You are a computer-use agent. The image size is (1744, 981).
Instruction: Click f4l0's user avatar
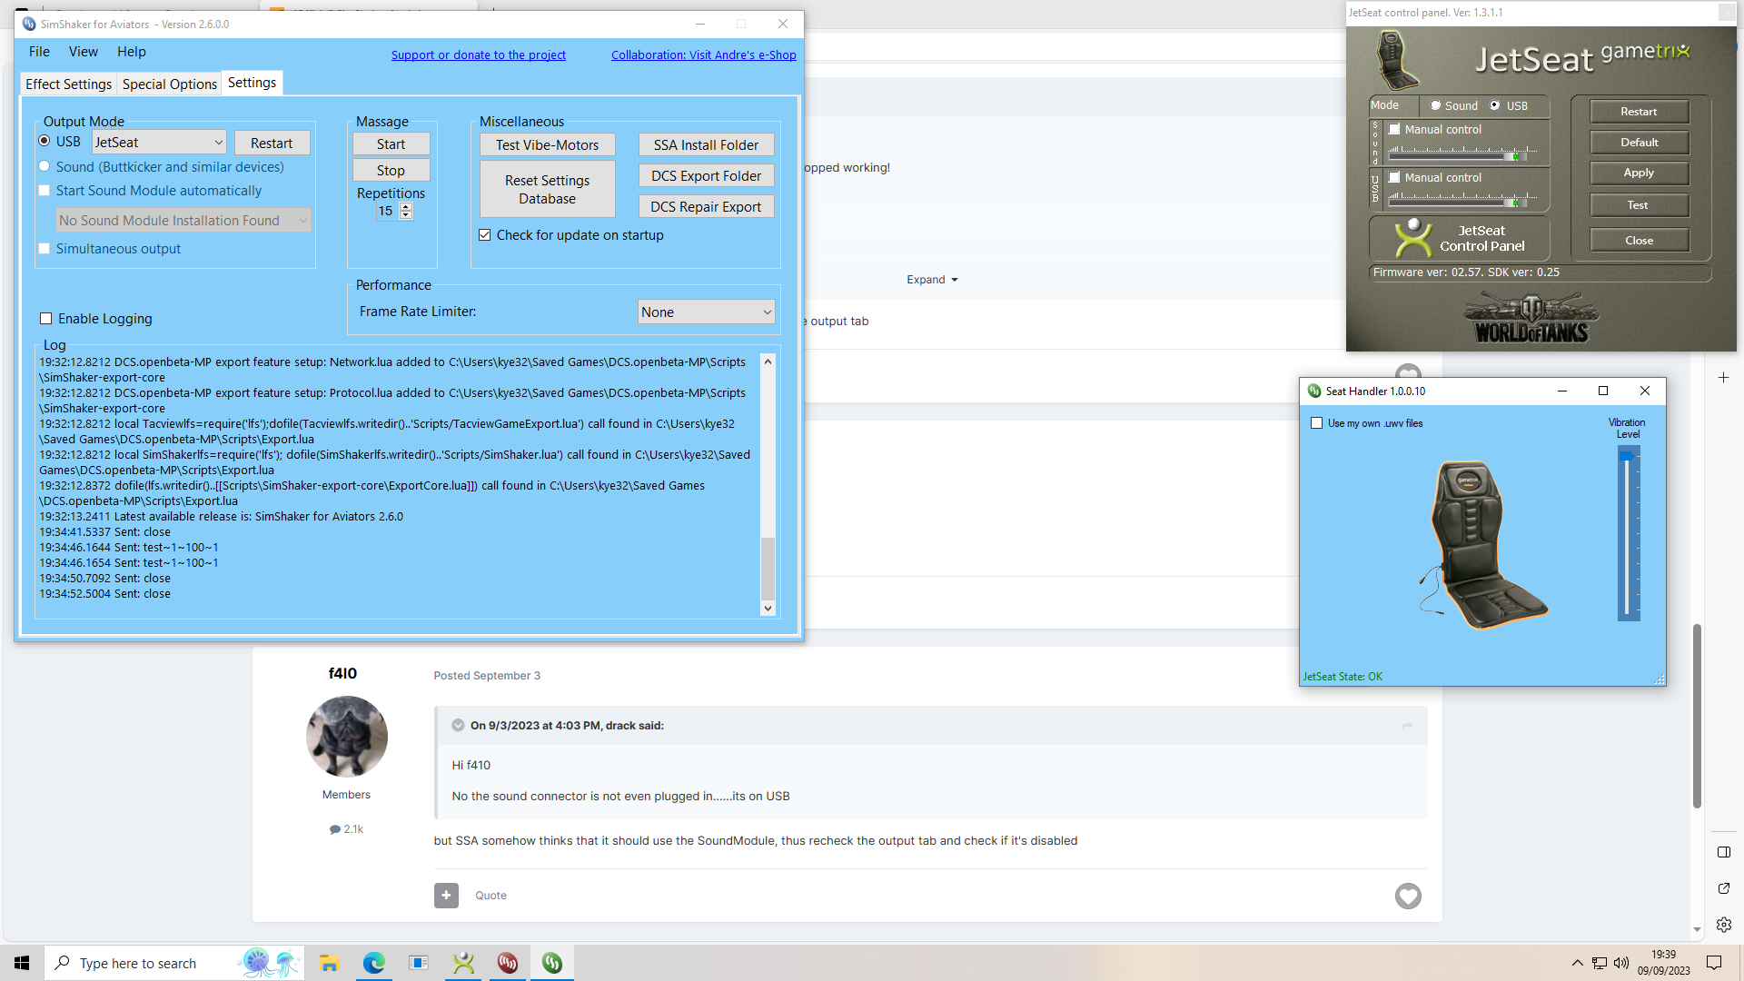(347, 737)
